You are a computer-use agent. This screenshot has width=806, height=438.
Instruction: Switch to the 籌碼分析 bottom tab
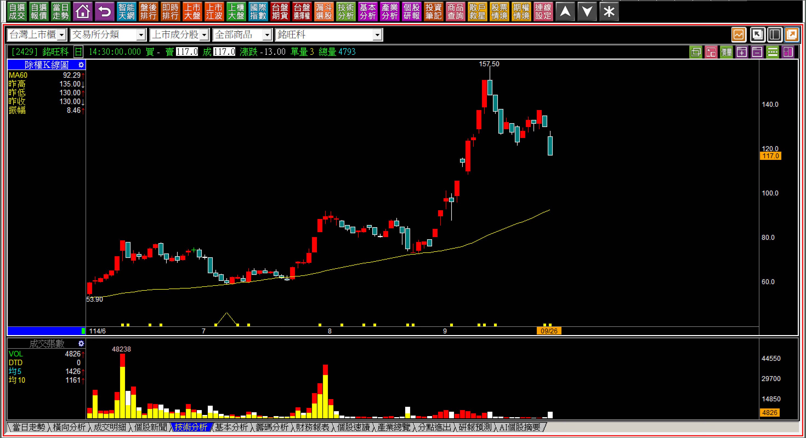272,427
